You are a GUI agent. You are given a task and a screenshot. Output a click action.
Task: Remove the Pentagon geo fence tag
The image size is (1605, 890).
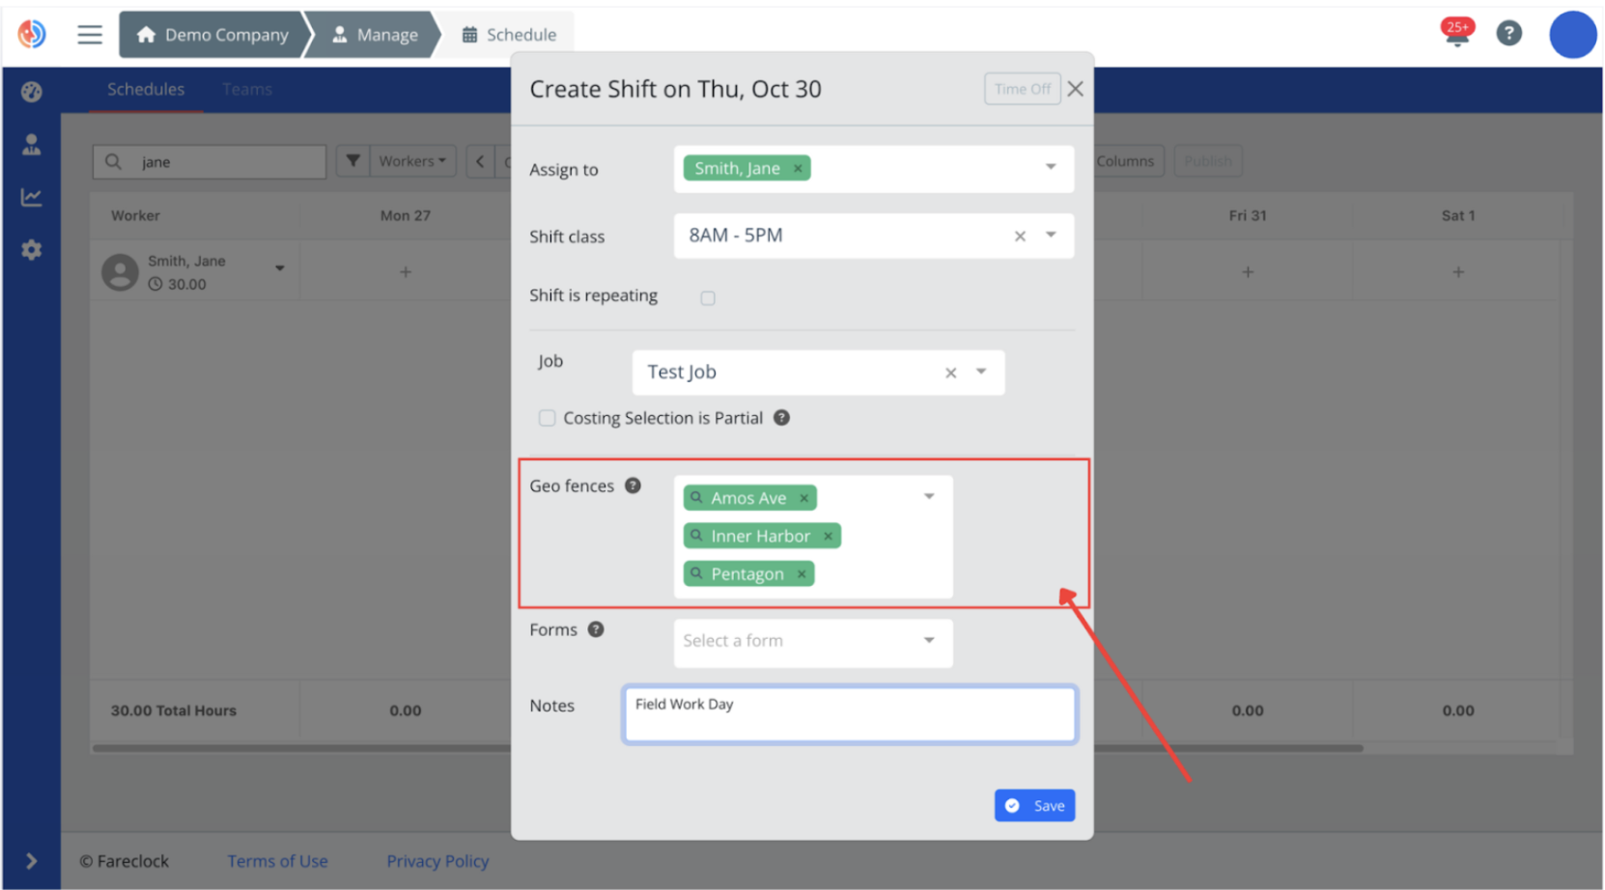tap(802, 572)
